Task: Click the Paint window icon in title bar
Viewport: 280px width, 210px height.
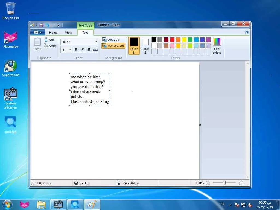Action: point(32,25)
